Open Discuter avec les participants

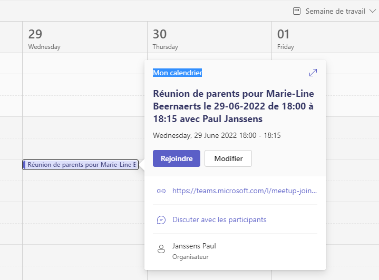click(x=219, y=219)
